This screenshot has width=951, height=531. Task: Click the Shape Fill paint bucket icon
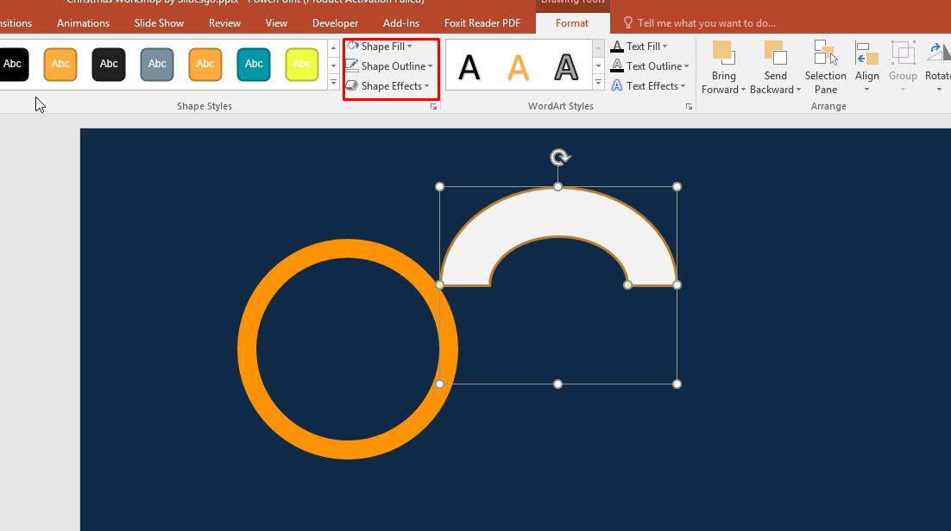click(352, 46)
